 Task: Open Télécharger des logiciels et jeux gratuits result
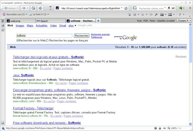click(48, 57)
